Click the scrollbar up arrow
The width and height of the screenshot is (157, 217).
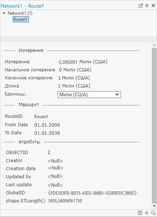[x=154, y=45]
